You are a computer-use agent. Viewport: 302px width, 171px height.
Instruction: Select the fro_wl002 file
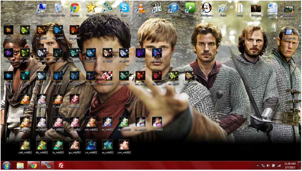[x=91, y=78]
